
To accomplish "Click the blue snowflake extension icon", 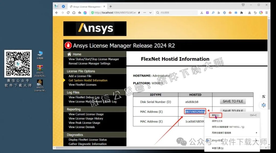I will click(225, 13).
